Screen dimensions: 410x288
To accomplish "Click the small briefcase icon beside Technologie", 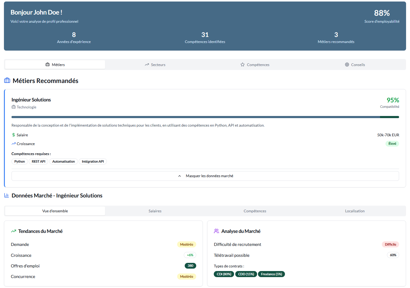I will (14, 107).
